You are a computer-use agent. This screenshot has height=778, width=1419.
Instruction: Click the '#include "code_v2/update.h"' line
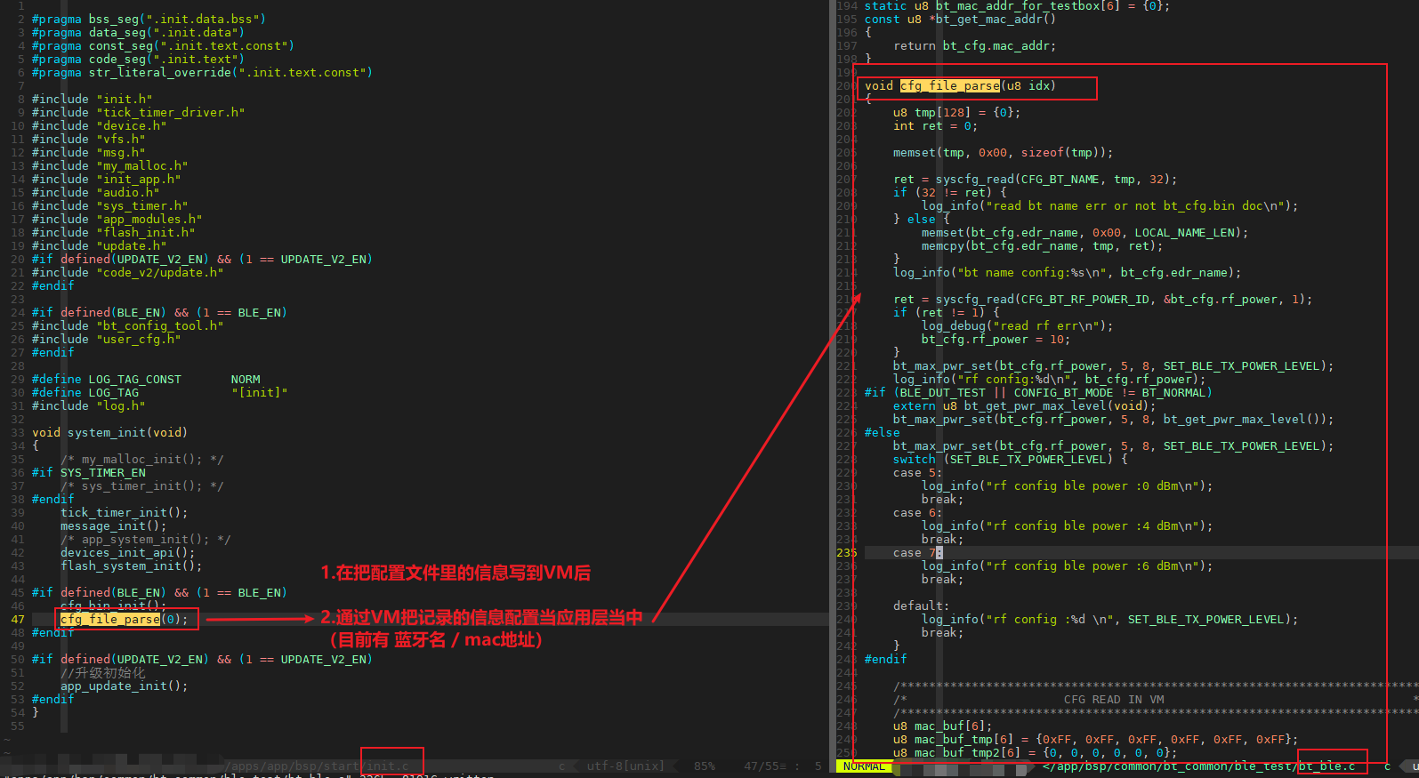[x=127, y=272]
